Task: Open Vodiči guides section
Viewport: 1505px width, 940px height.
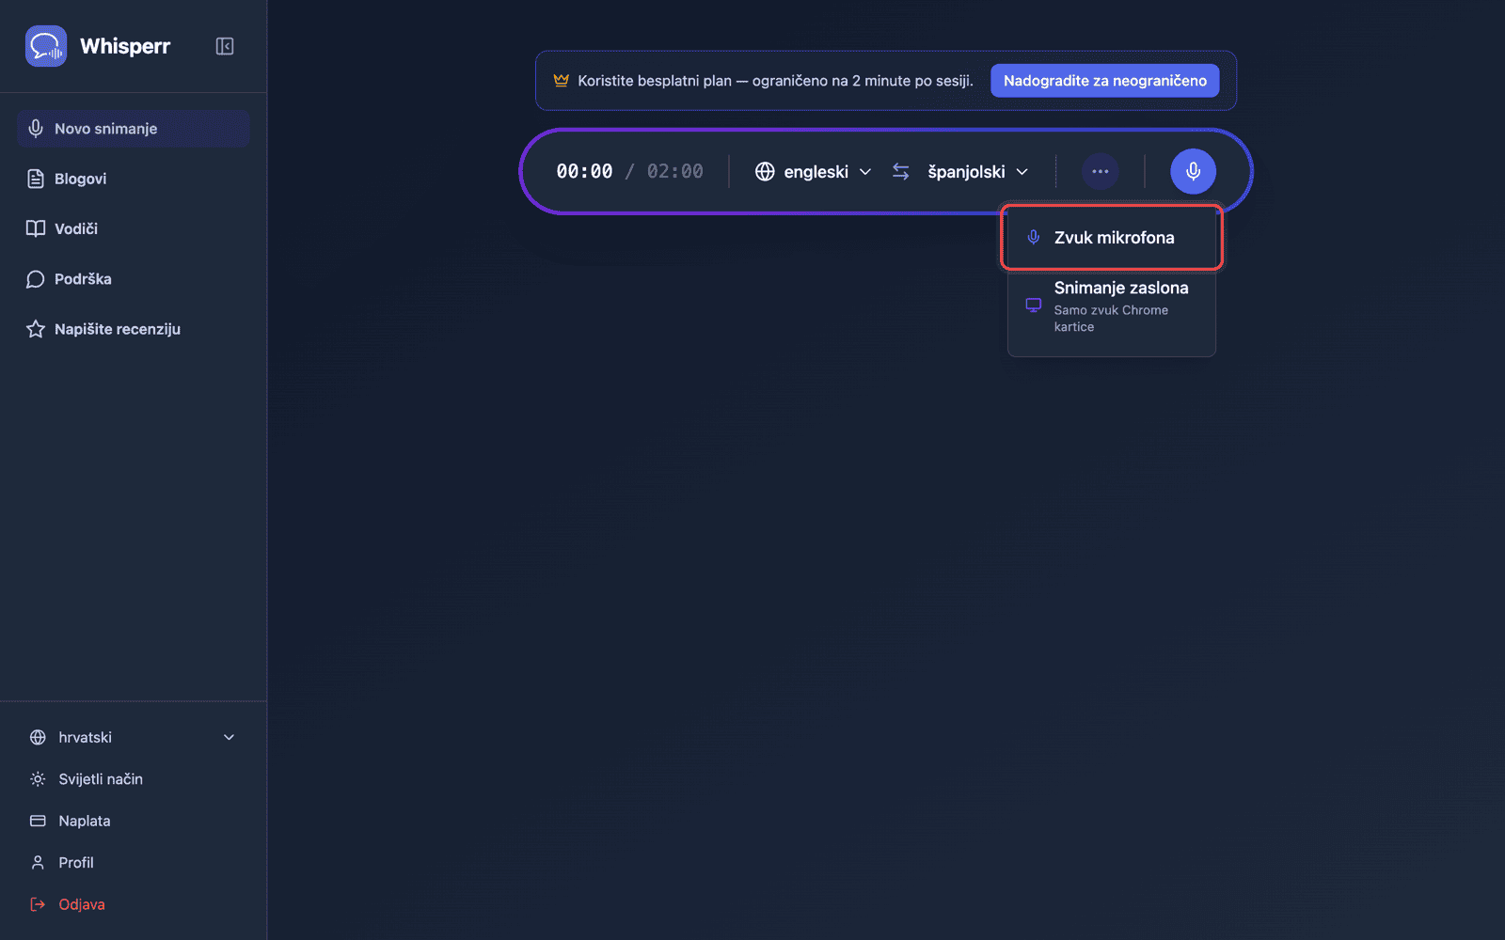Action: 133,228
